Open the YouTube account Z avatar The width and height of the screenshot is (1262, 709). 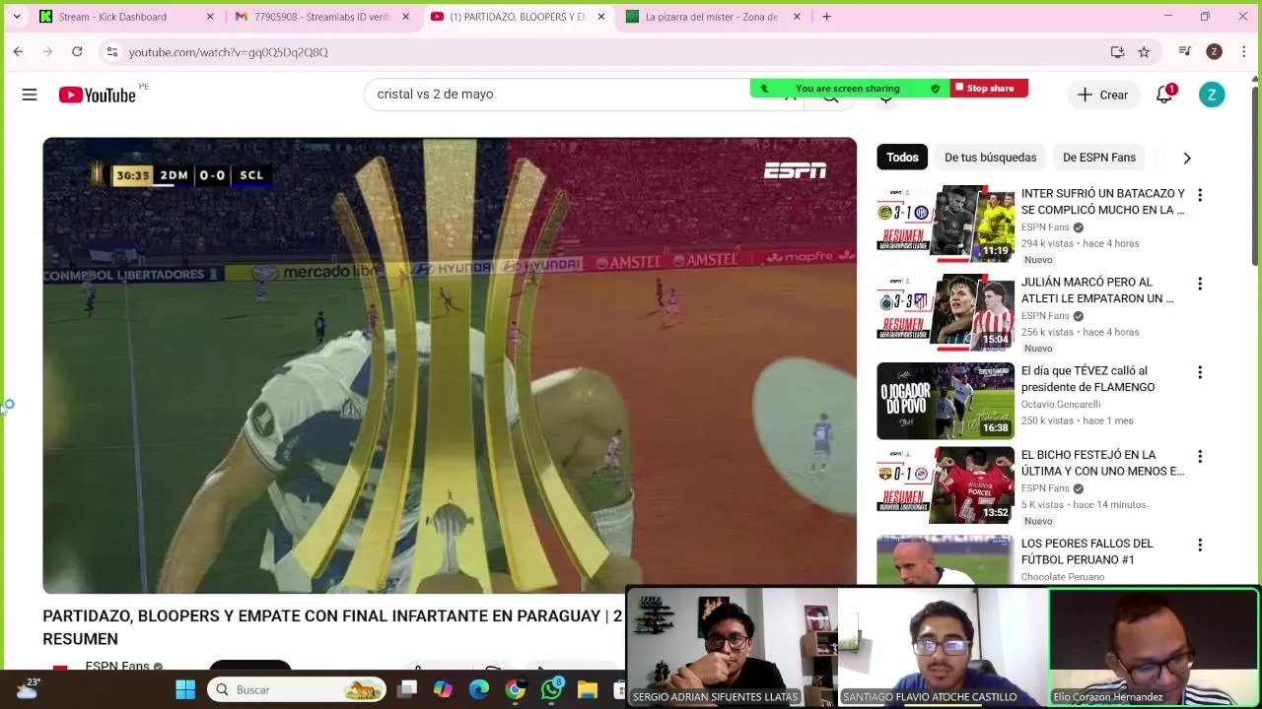pyautogui.click(x=1212, y=95)
